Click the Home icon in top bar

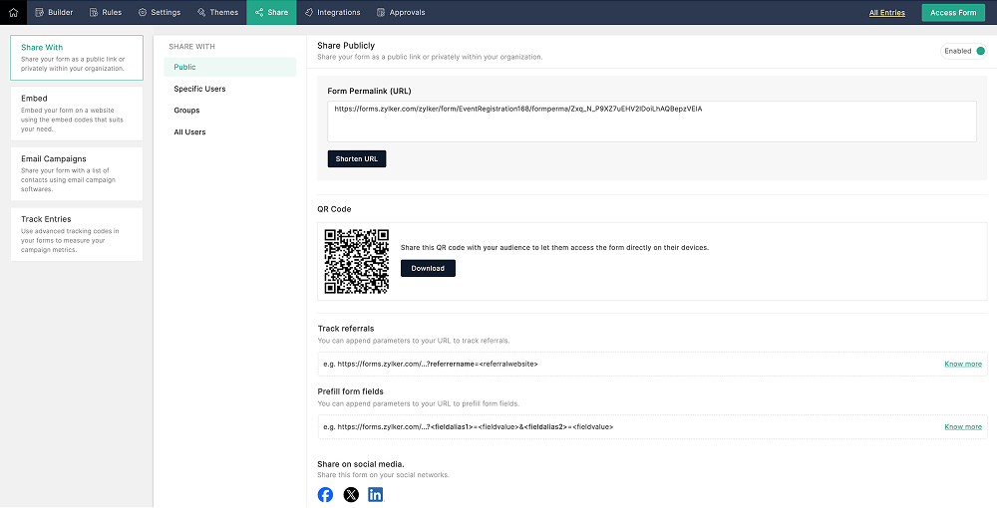tap(13, 12)
